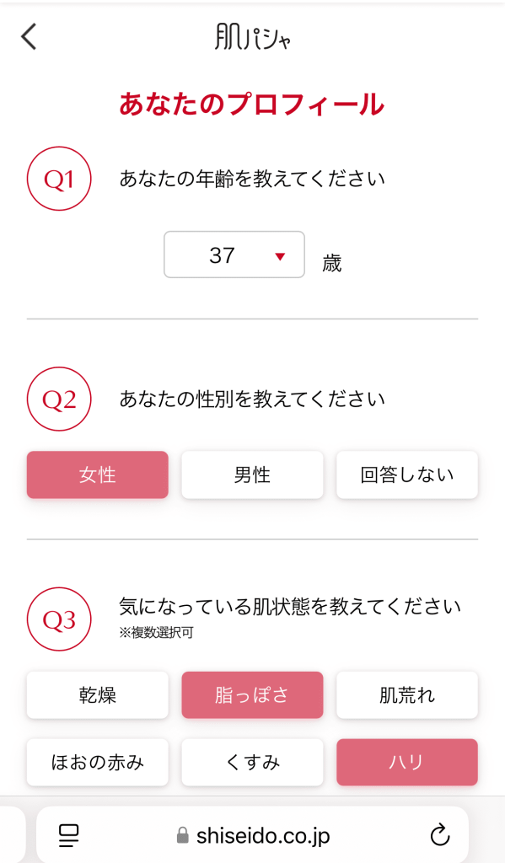Tap the back arrow at top left

tap(28, 37)
